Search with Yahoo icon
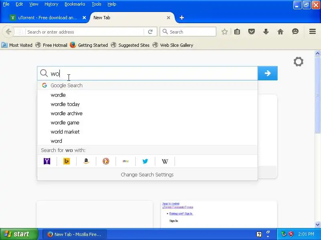 [x=47, y=161]
